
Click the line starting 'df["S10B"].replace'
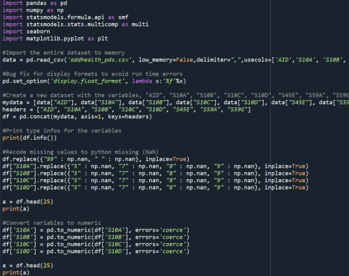155,173
